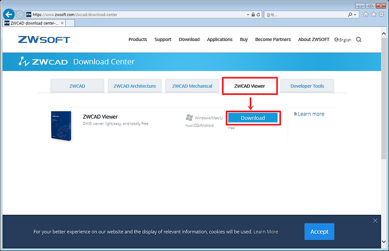Switch to the ZWCAD Architecture tab
The image size is (389, 251).
click(x=135, y=86)
